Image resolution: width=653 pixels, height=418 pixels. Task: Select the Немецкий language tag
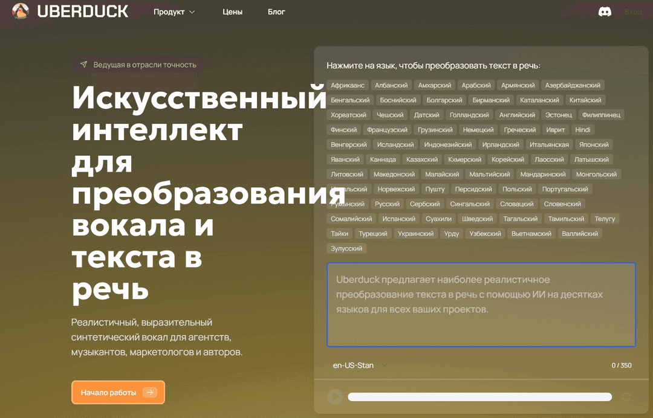(x=478, y=130)
